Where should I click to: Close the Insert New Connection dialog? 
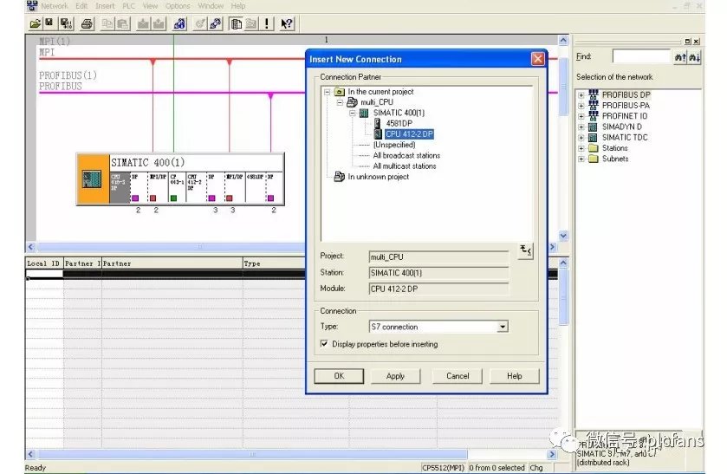pos(537,59)
